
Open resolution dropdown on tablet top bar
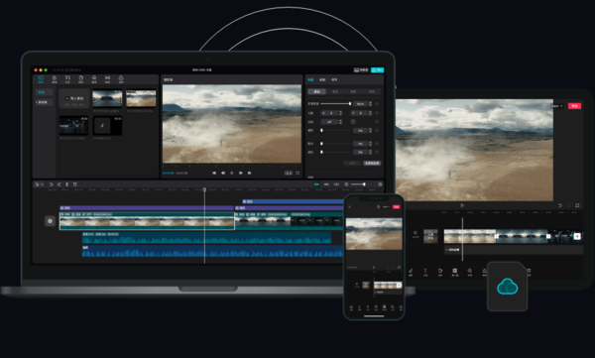pos(557,106)
